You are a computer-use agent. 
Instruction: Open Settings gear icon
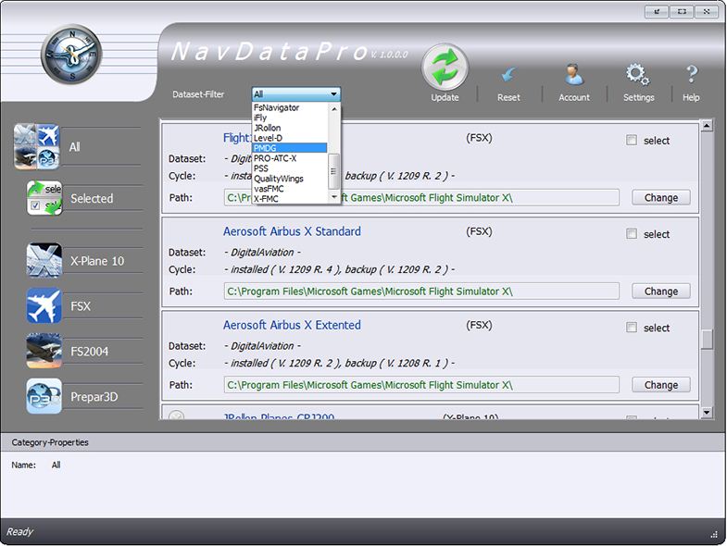(x=637, y=75)
